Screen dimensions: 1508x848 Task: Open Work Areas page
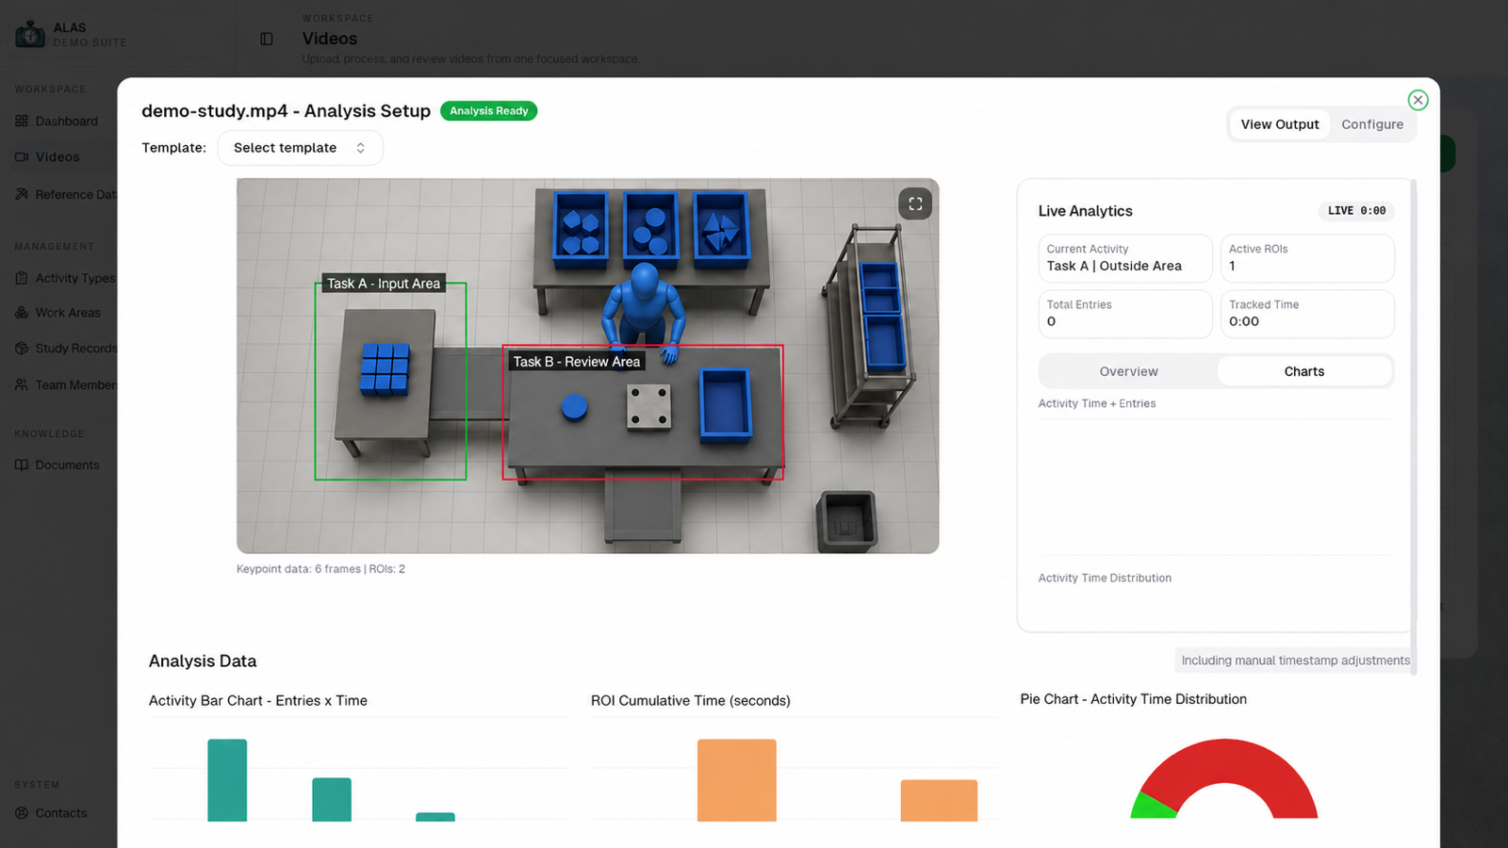(x=68, y=313)
